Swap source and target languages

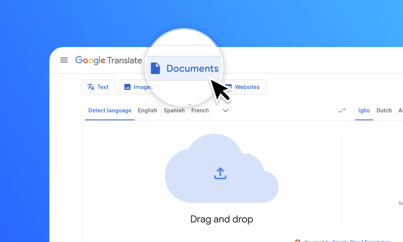[342, 111]
